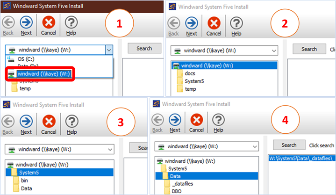
Task: Select windward (W:) root row in panel 2 tree
Action: coord(224,65)
